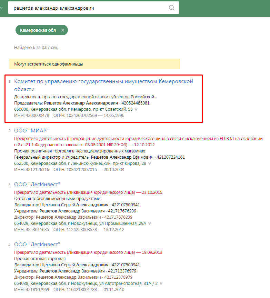
Task: Open ООО "ЛесИнвест" liquidated on 19.09.2013
Action: (x=37, y=245)
